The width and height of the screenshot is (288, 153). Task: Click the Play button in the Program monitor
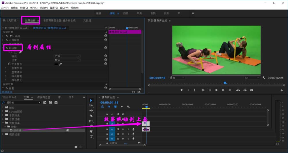(x=217, y=90)
